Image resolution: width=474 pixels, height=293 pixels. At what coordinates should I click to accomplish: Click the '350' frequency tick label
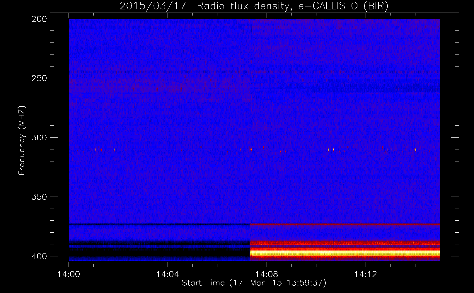[39, 197]
